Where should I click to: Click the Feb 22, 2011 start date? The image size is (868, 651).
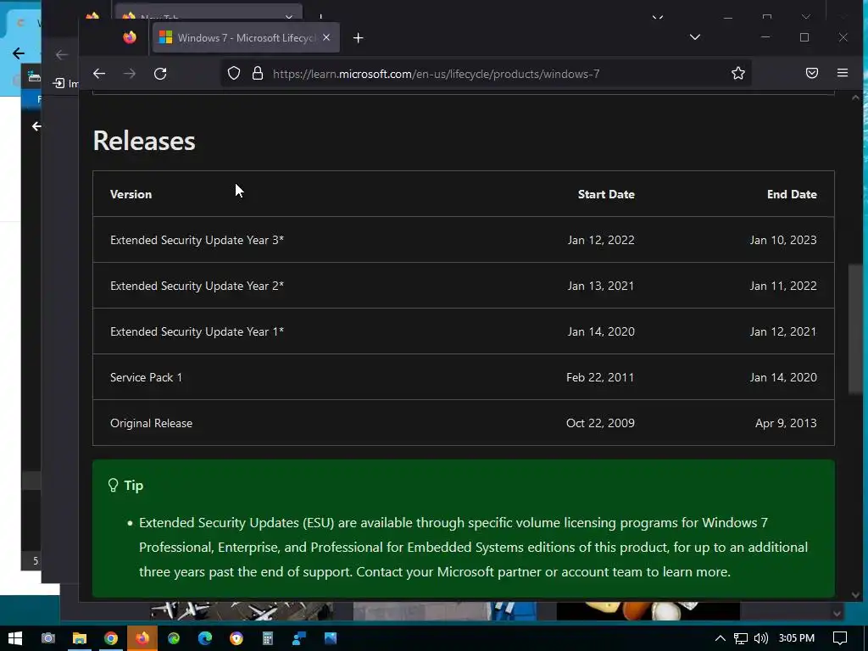point(600,377)
